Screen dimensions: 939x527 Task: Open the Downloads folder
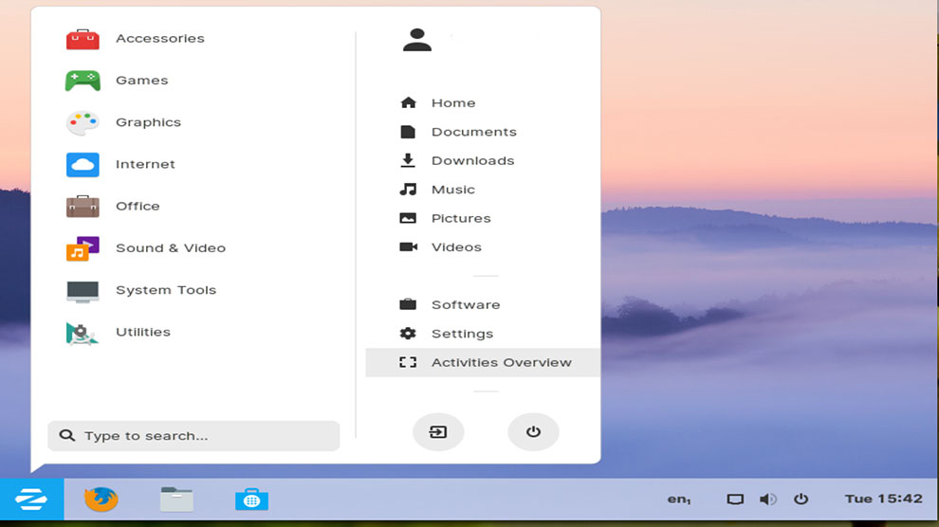472,161
